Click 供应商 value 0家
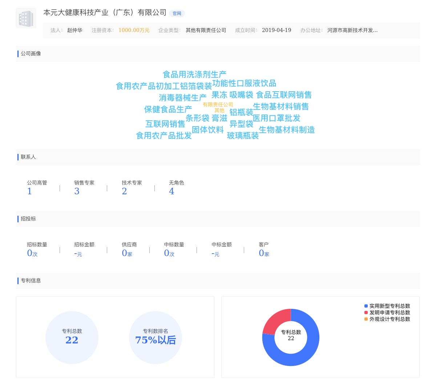The image size is (436, 386). (x=127, y=253)
